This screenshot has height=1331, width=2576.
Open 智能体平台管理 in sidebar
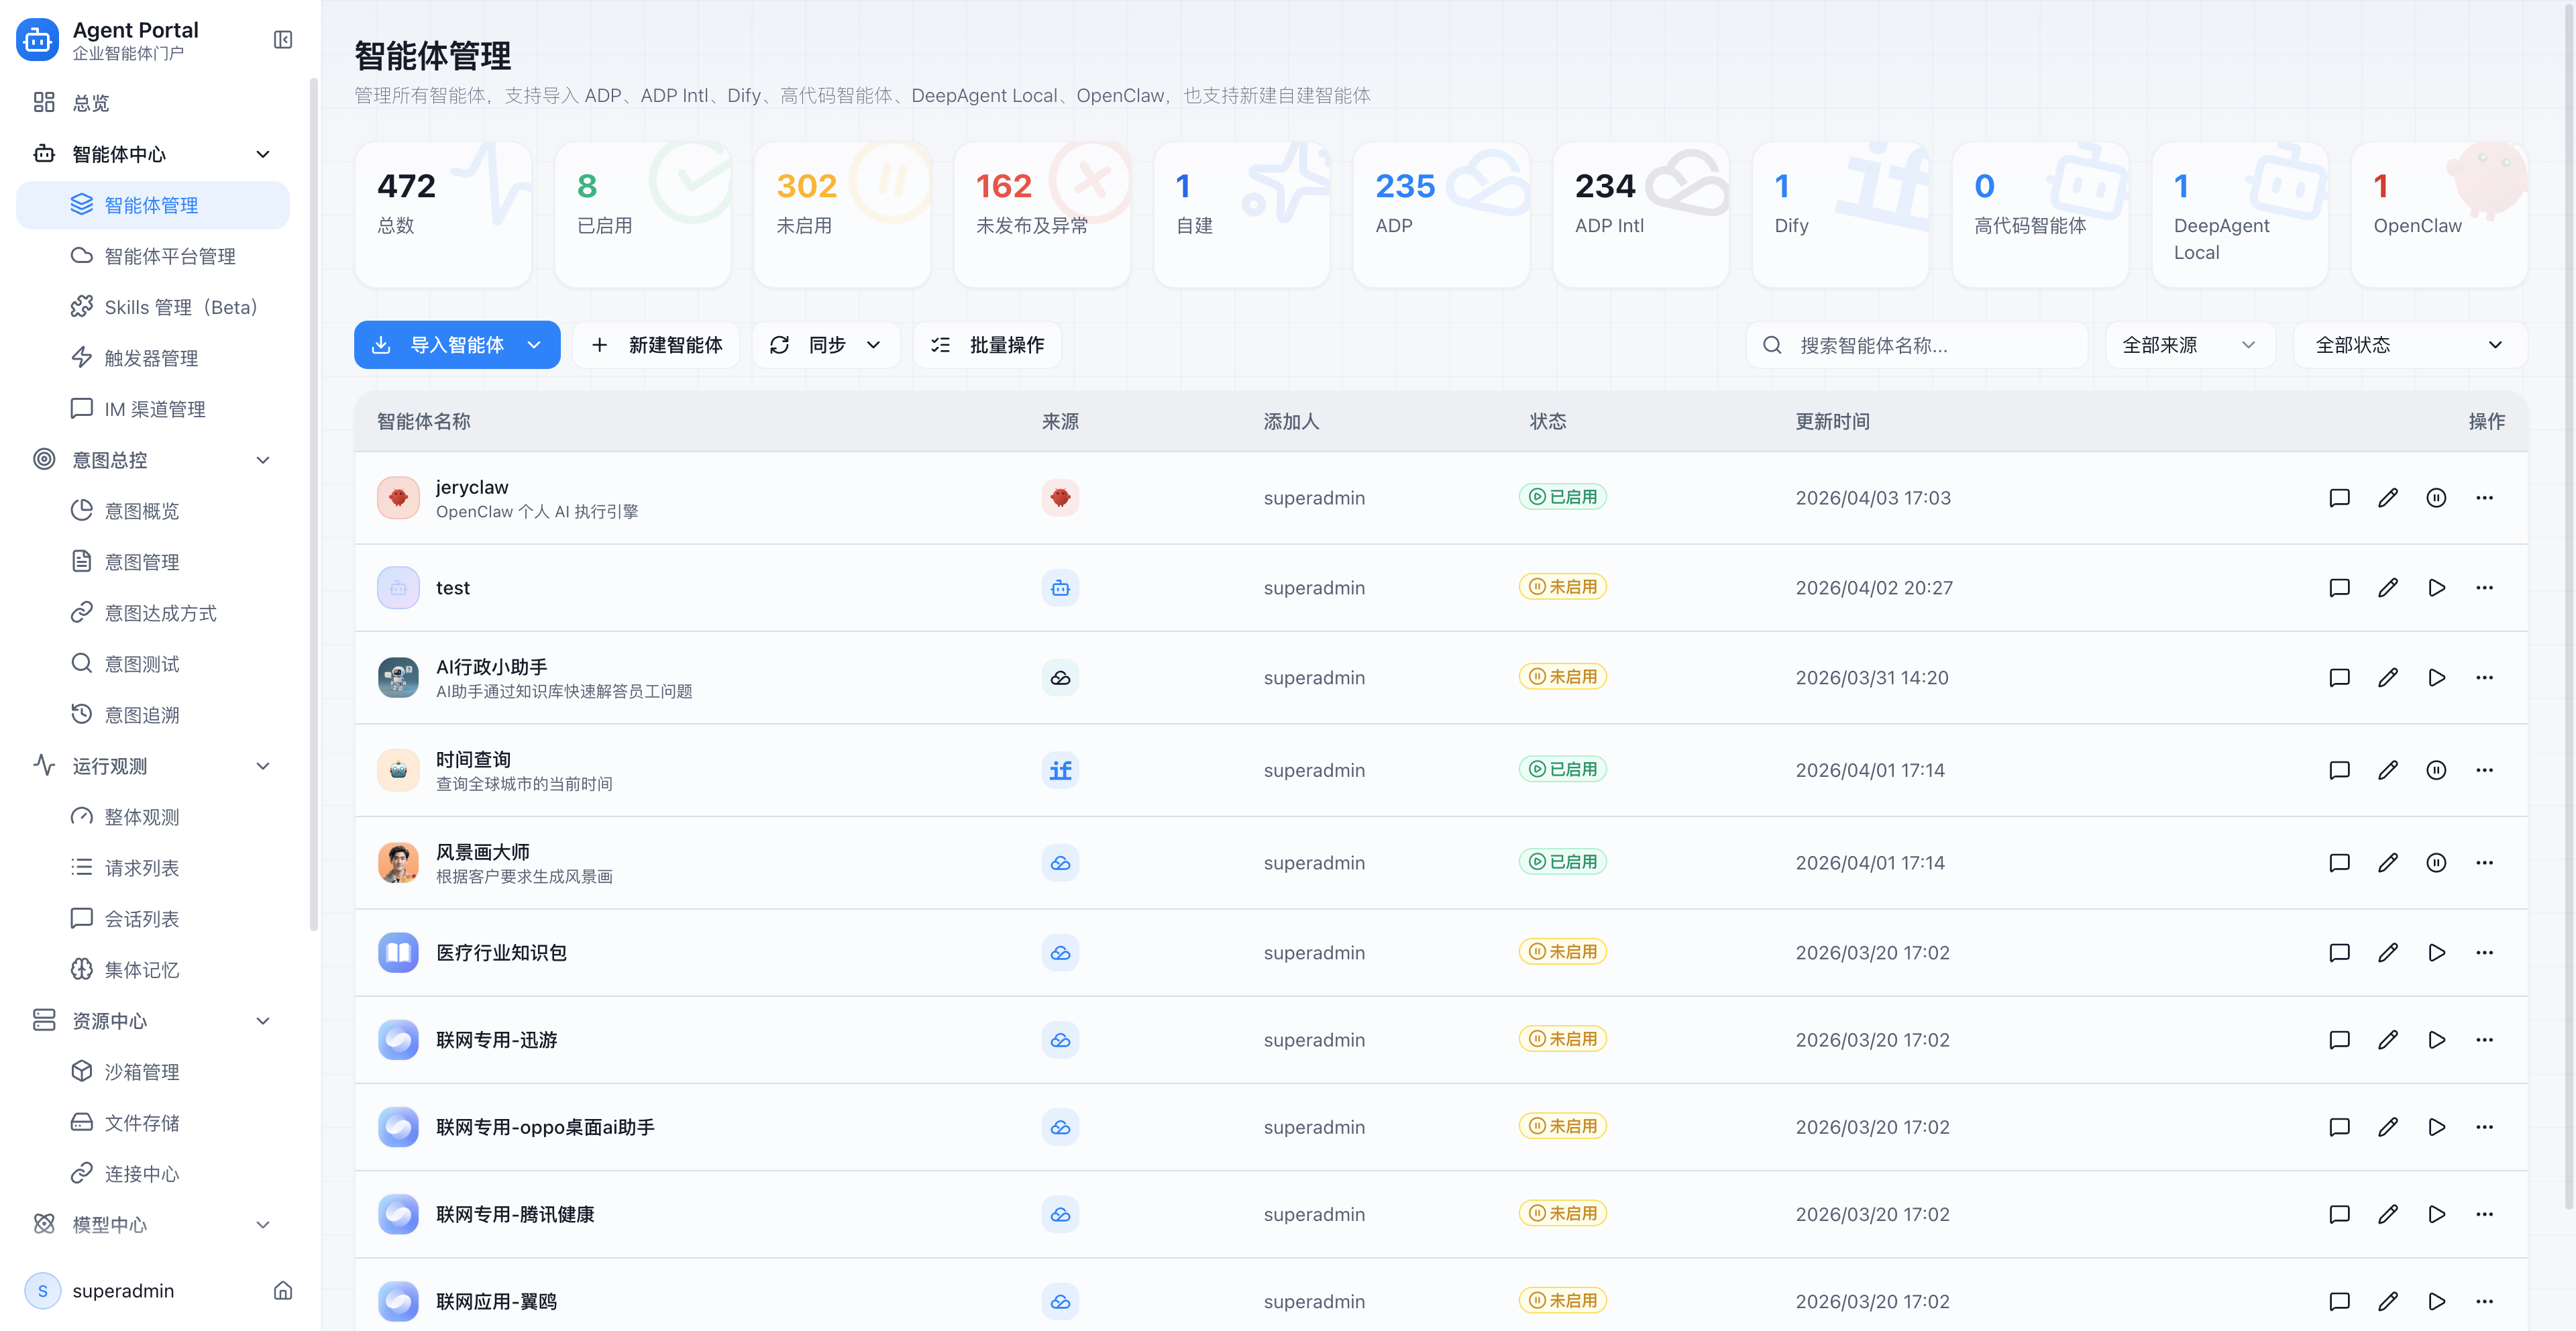click(x=170, y=256)
